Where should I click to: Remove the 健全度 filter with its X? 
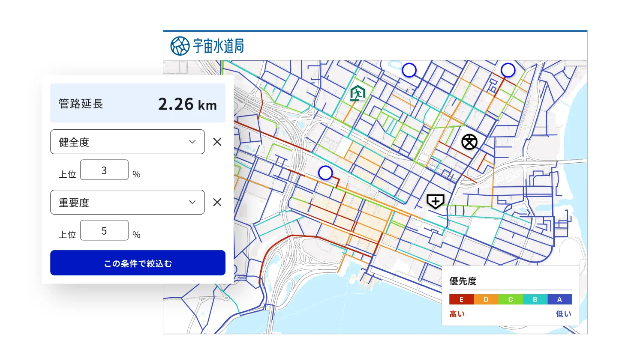[x=217, y=142]
